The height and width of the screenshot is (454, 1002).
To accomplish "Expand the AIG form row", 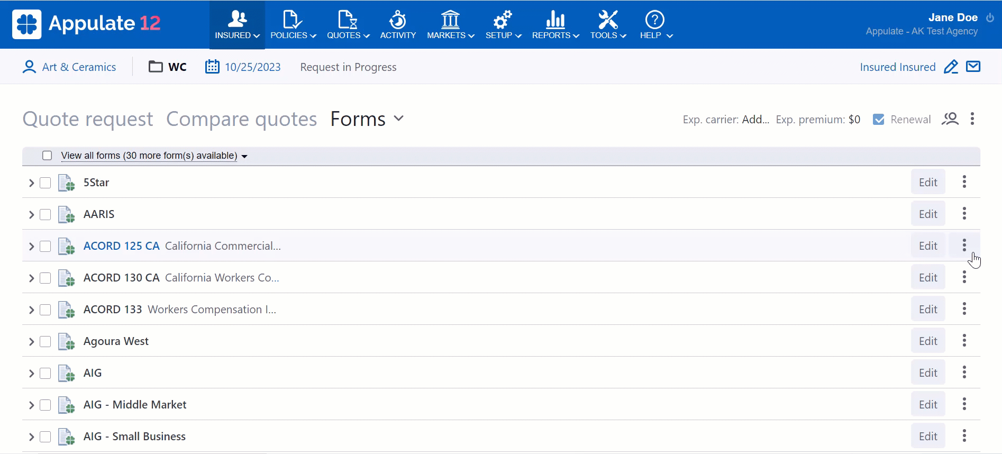I will coord(31,373).
